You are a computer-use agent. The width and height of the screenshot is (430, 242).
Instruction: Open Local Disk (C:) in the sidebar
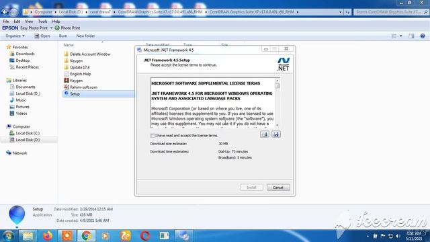tap(28, 133)
